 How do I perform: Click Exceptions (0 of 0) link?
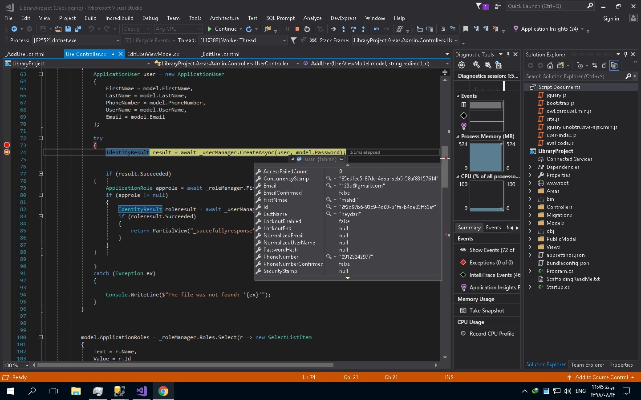(x=491, y=263)
